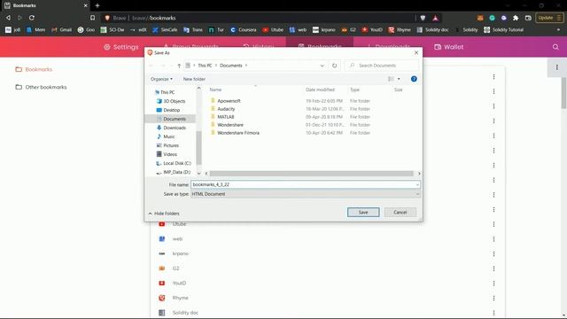Open the Wallet tab in page header

[449, 47]
